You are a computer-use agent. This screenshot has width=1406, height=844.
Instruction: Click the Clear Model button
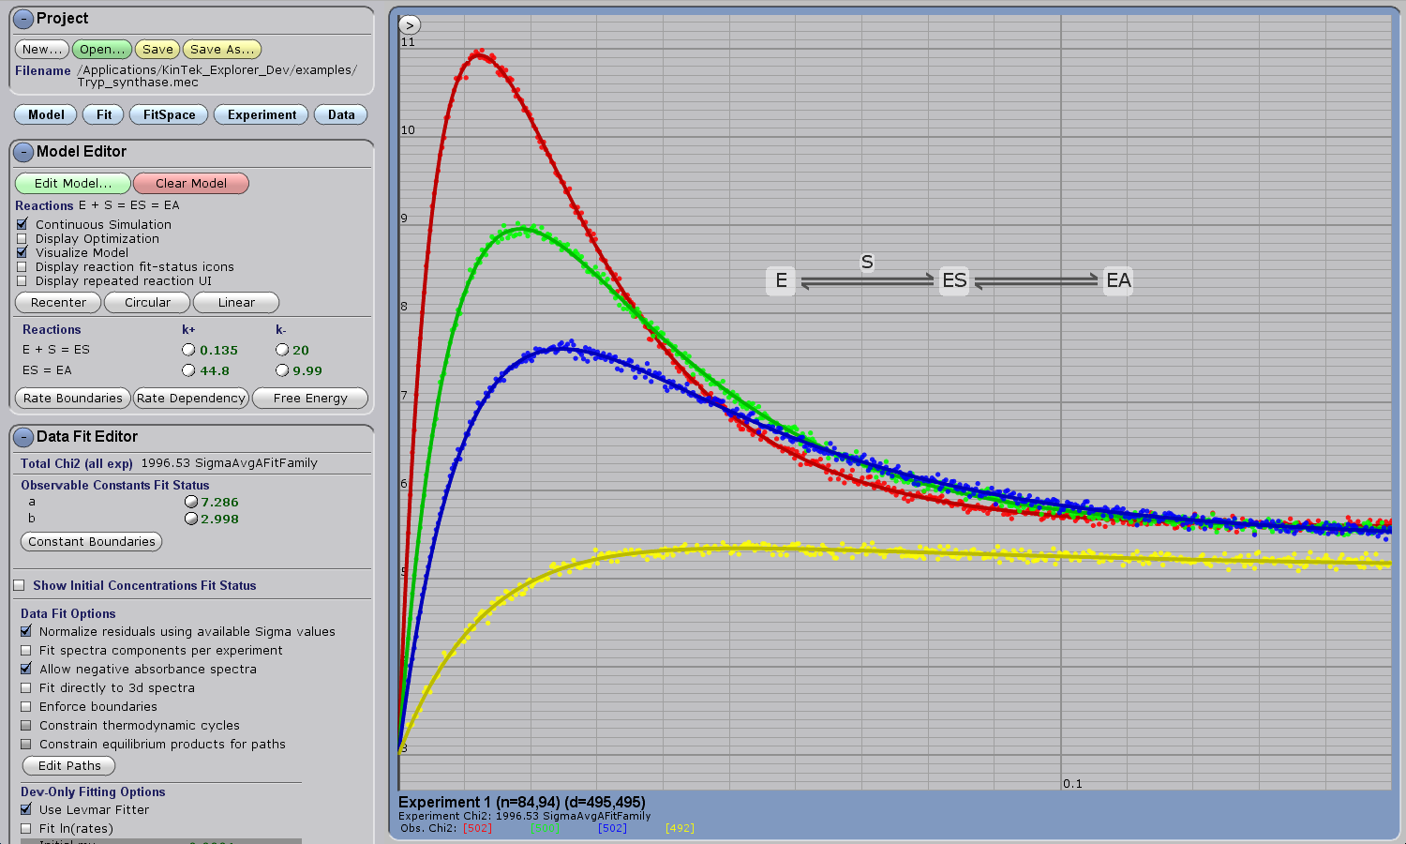pos(190,183)
